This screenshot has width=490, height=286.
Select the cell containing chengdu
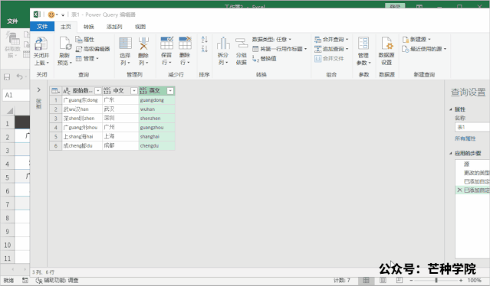(x=156, y=145)
